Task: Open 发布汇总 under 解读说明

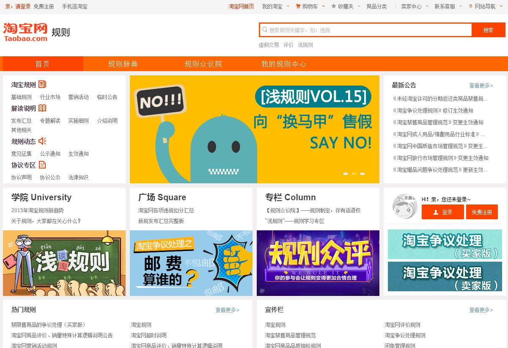Action: coord(22,121)
